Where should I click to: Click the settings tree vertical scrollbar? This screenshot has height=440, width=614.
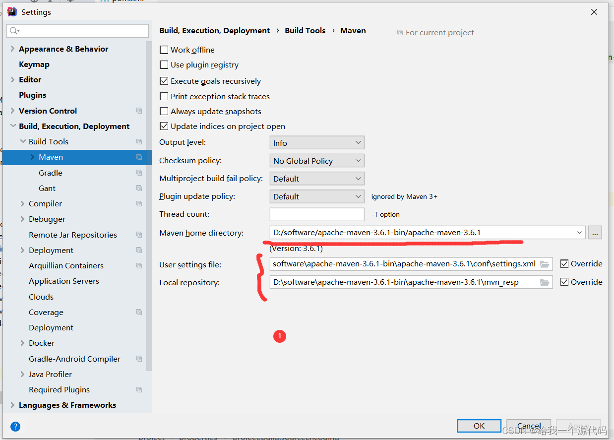[x=149, y=206]
